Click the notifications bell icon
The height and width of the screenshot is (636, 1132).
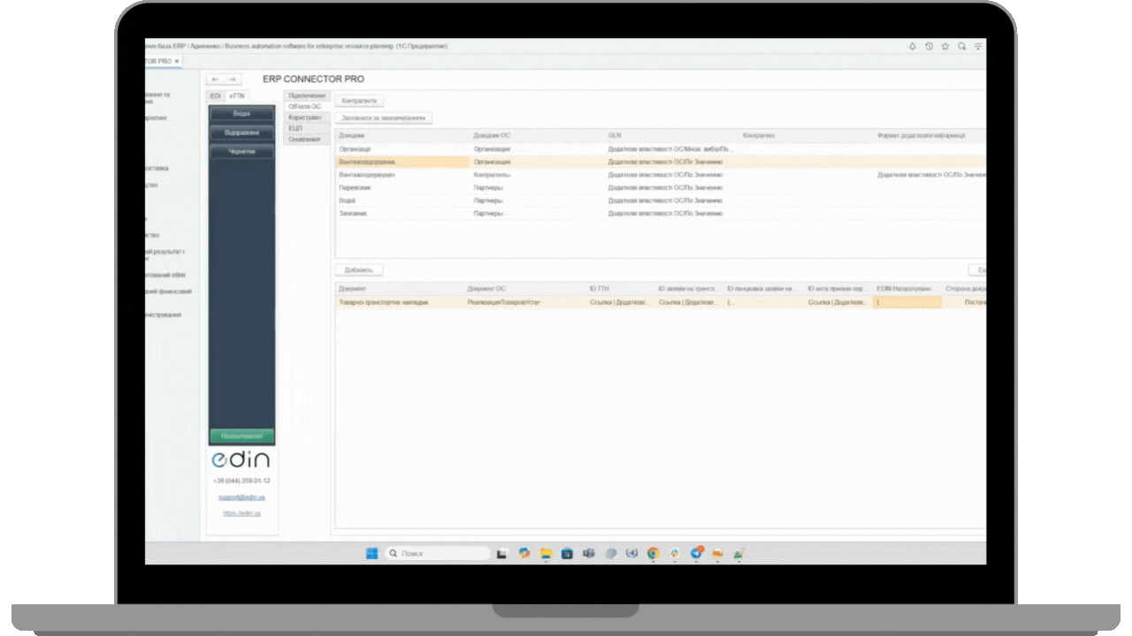(x=912, y=46)
